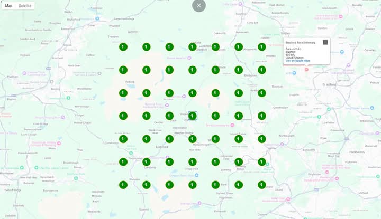Screen dimensions: 381x219
Task: Close the map overlay with the round X button
Action: pyautogui.click(x=199, y=6)
